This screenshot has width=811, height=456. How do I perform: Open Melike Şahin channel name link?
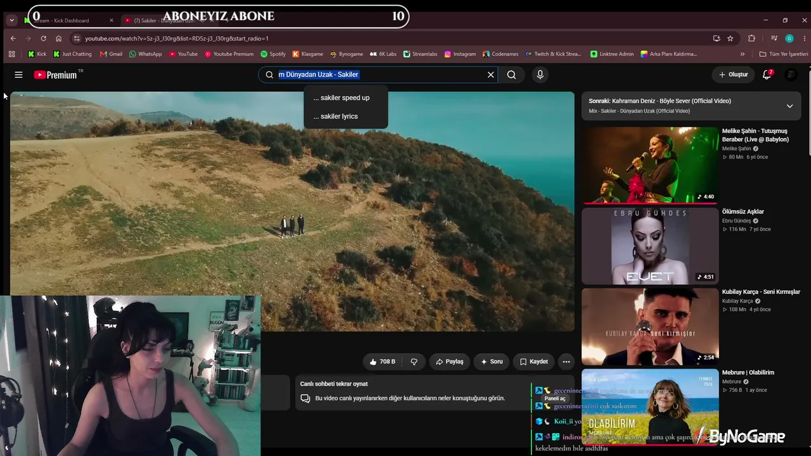click(x=736, y=149)
